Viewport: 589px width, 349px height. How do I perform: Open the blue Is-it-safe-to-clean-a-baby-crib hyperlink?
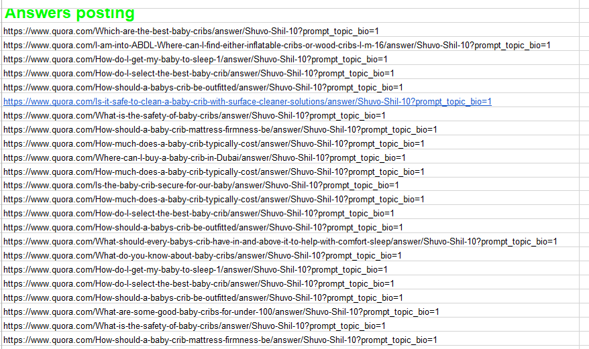(x=247, y=101)
